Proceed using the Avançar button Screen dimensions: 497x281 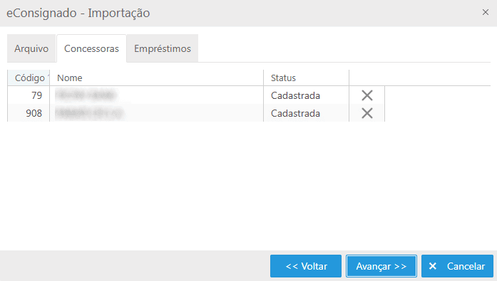[x=381, y=266]
